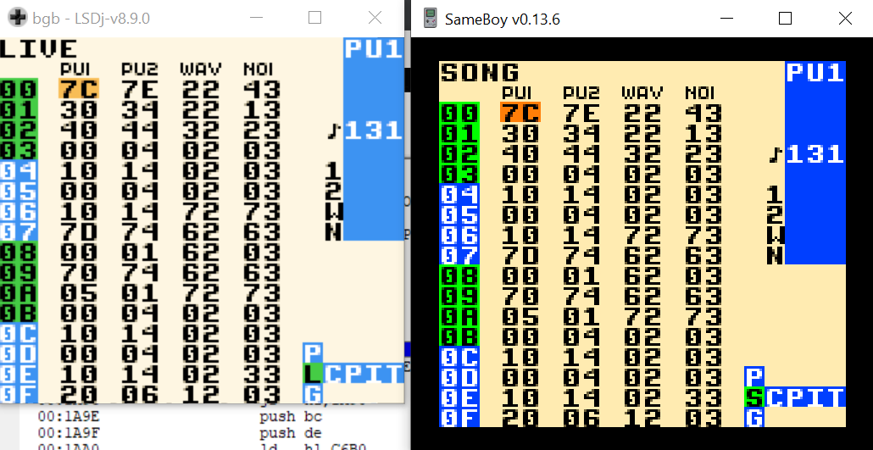Click 7E in row 00 of SameBoy
This screenshot has height=450, width=873.
point(581,113)
